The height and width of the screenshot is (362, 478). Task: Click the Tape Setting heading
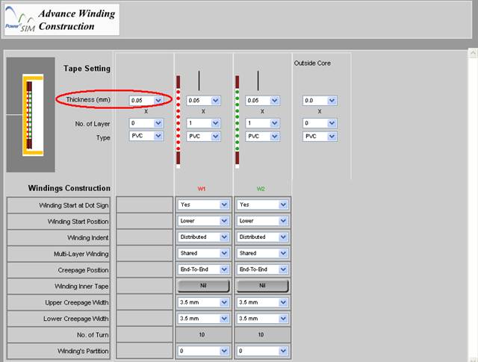87,69
